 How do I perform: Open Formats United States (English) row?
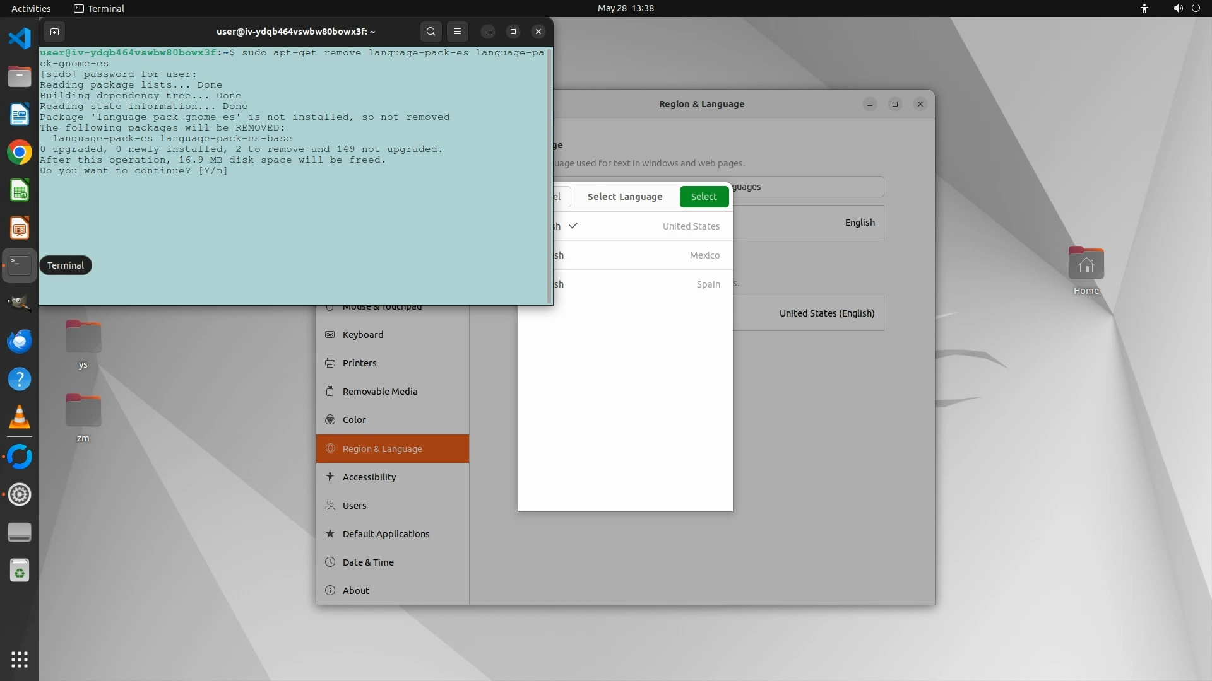[x=808, y=313]
